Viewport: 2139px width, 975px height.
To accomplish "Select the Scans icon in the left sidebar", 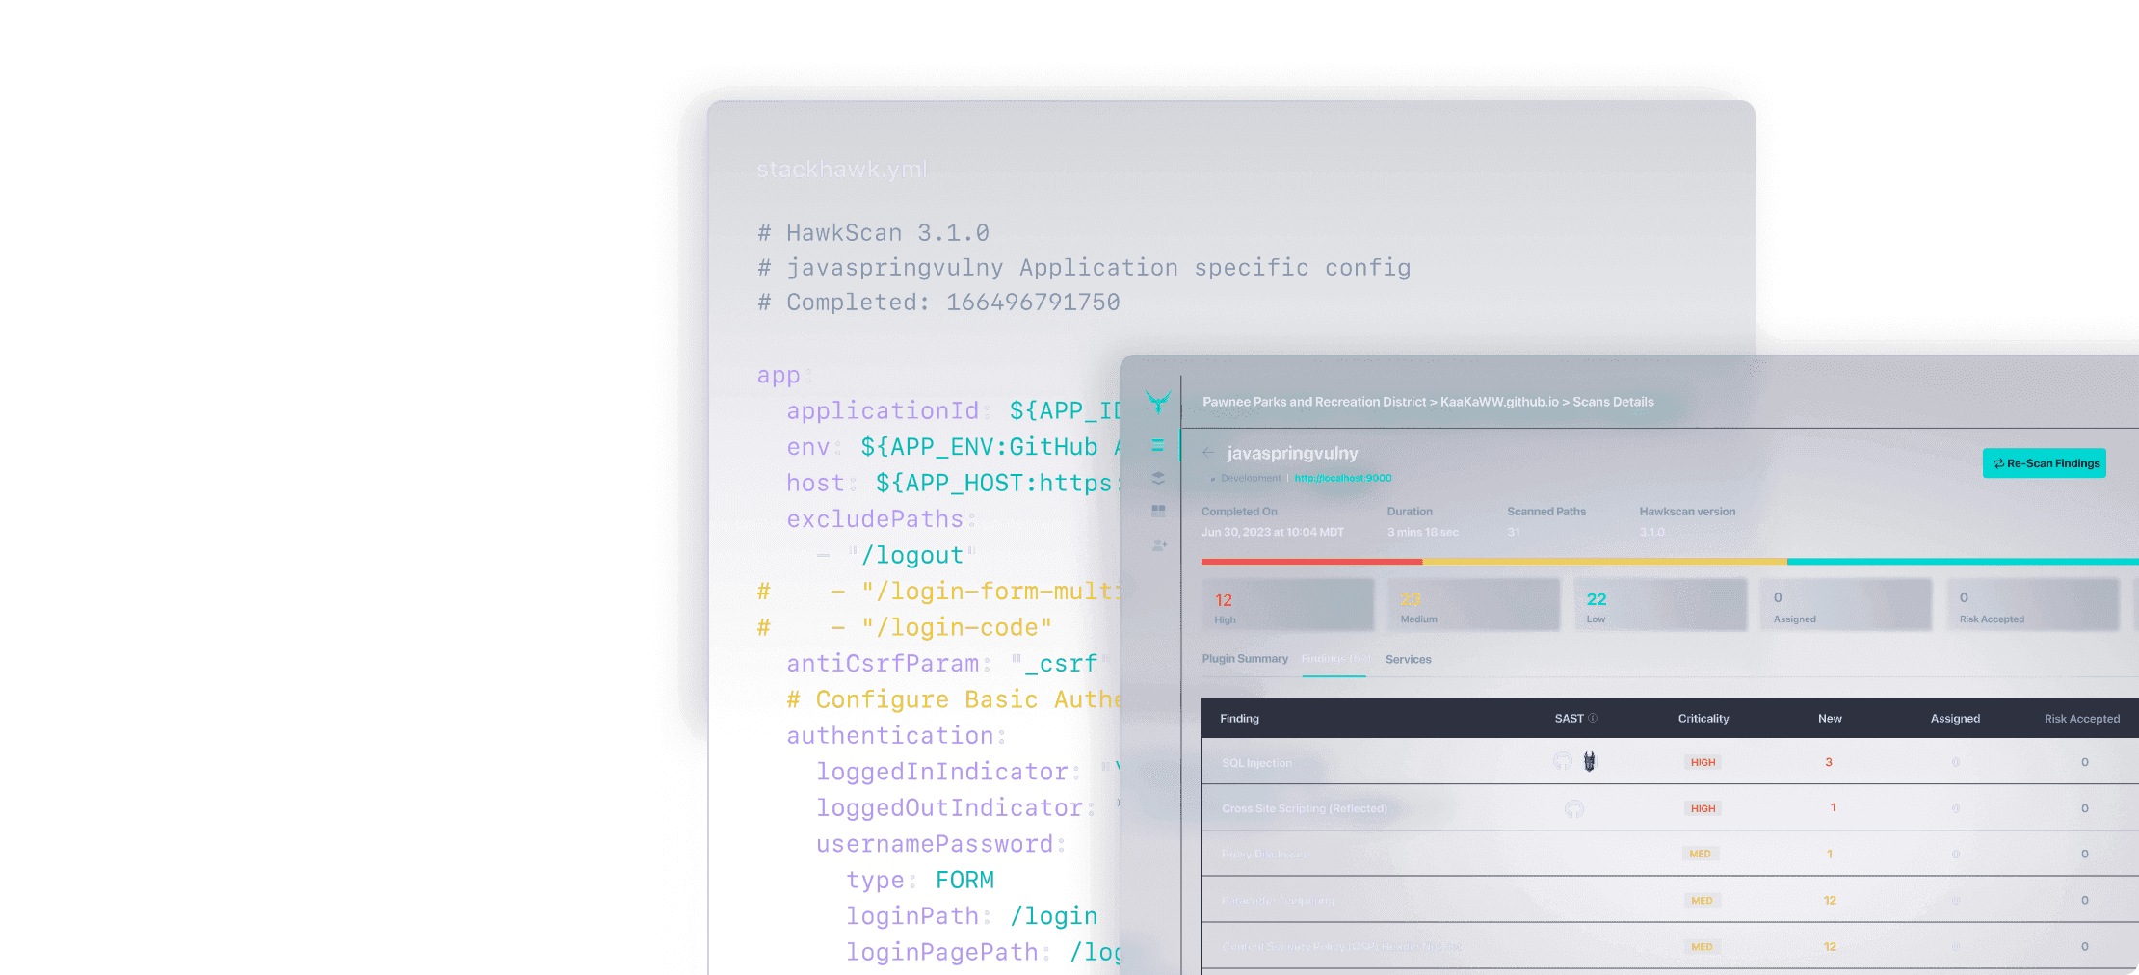I will (x=1157, y=445).
